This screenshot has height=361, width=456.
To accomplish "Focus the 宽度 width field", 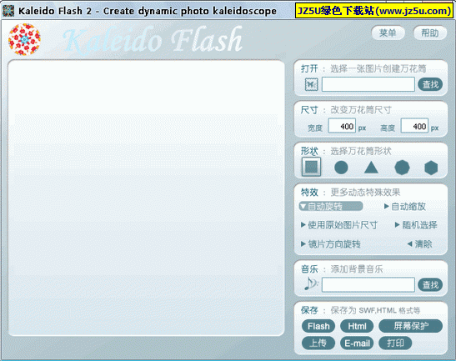I will 342,126.
